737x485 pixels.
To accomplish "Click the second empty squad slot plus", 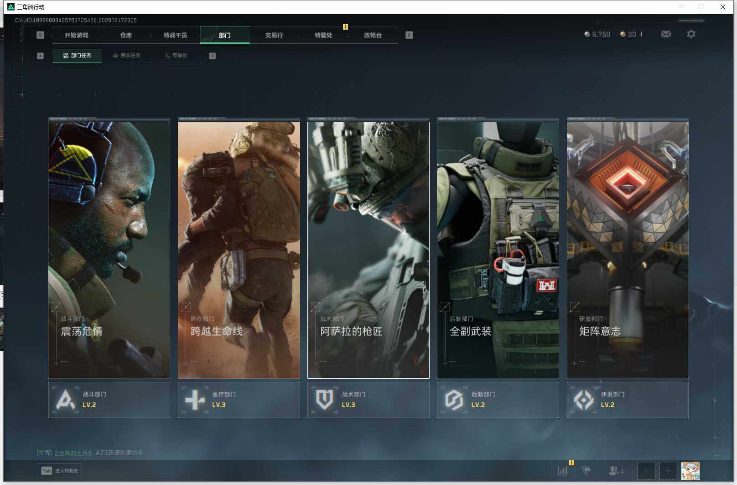I will 668,471.
